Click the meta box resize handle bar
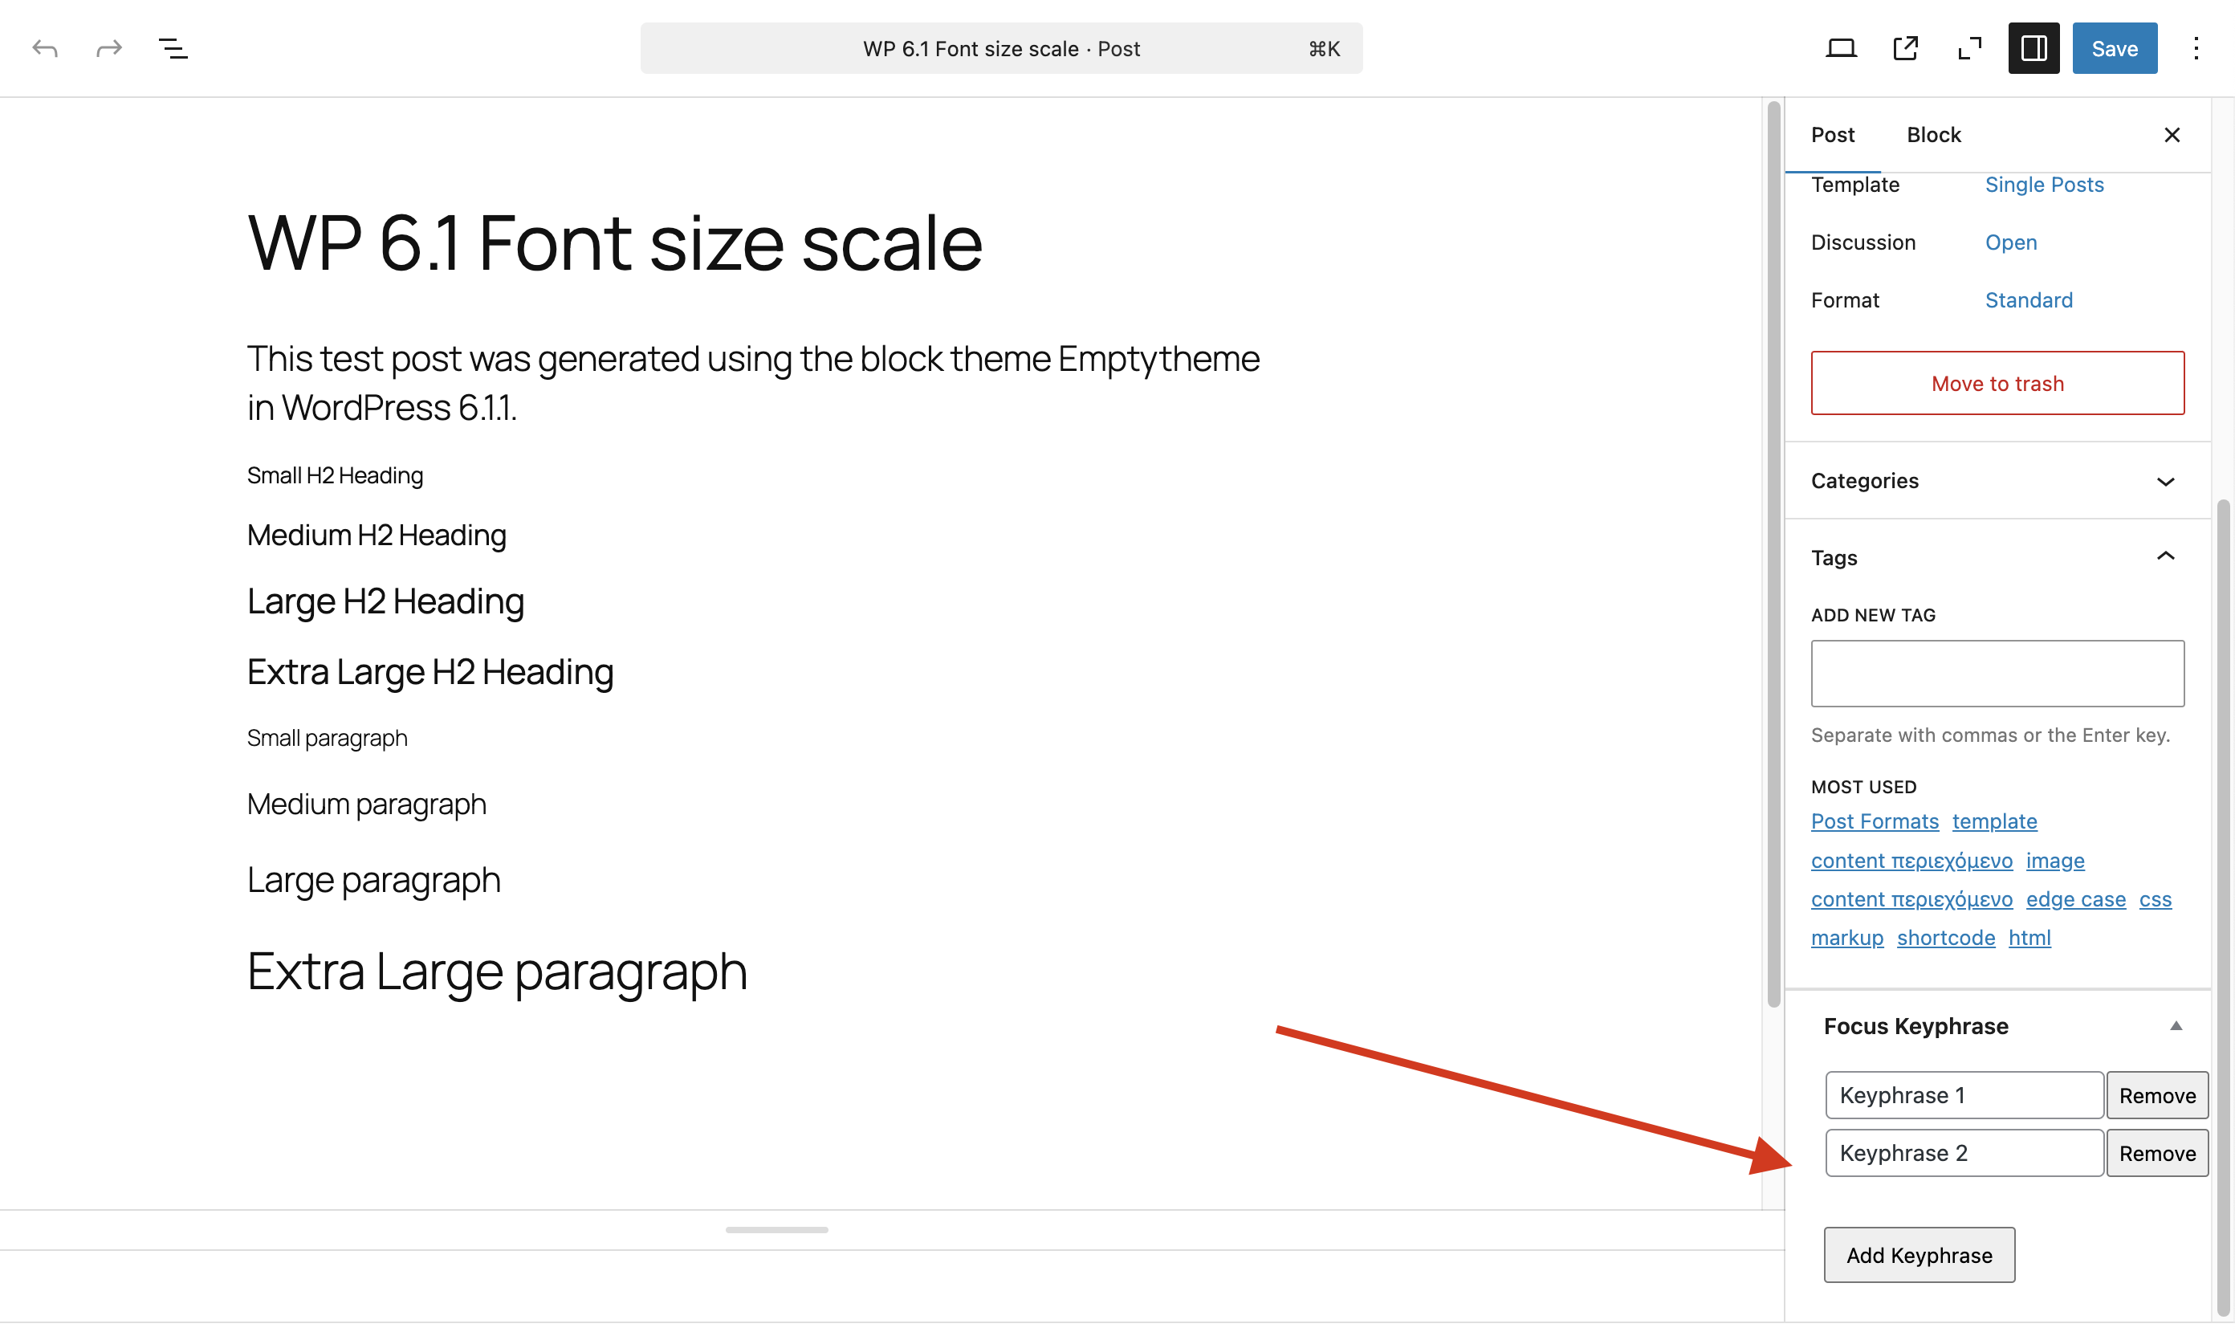This screenshot has height=1336, width=2235. coord(776,1230)
